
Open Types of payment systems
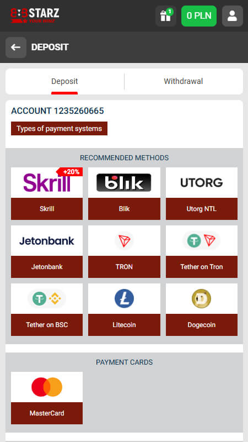click(59, 129)
